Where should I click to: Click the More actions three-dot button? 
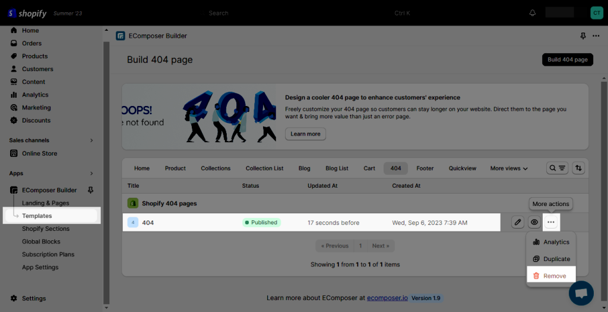[x=551, y=222]
